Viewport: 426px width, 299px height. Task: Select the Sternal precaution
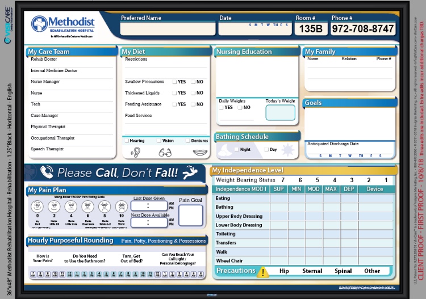[x=312, y=271]
